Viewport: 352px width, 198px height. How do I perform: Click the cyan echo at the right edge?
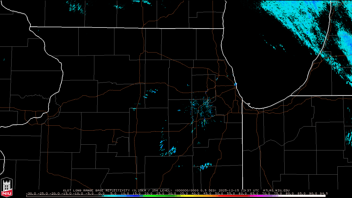click(x=349, y=137)
